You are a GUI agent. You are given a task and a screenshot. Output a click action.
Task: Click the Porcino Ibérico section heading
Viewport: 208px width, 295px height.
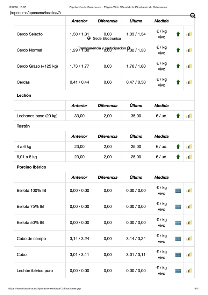[31, 167]
